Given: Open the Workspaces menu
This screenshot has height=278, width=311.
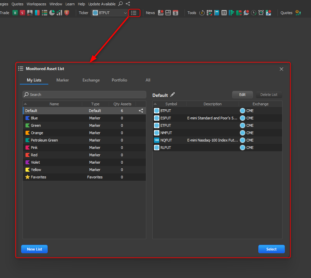Looking at the screenshot, I should [x=36, y=4].
